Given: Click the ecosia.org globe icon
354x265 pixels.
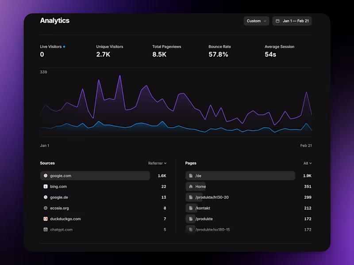Looking at the screenshot, I should coord(46,208).
